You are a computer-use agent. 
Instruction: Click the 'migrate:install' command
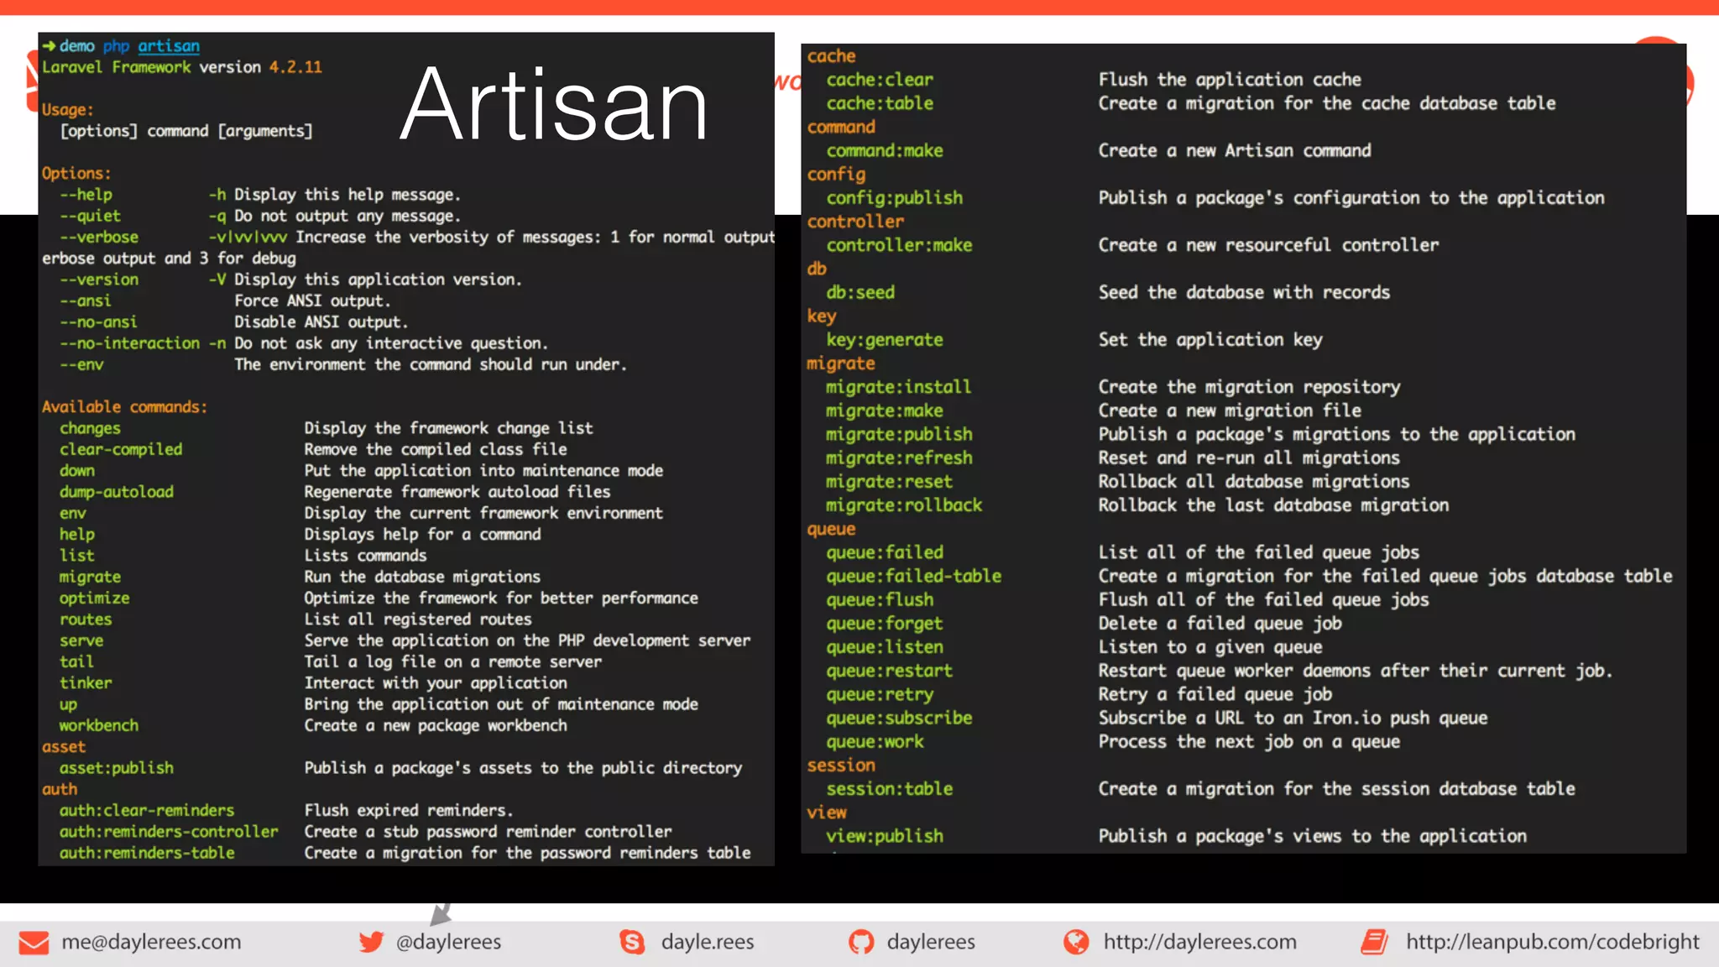(x=899, y=387)
